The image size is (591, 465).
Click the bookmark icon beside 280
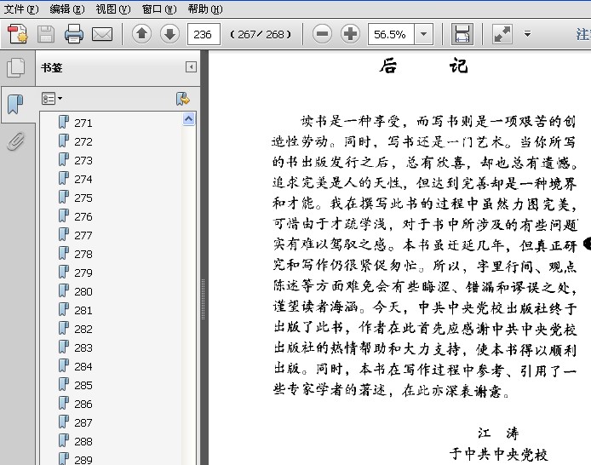pyautogui.click(x=64, y=291)
